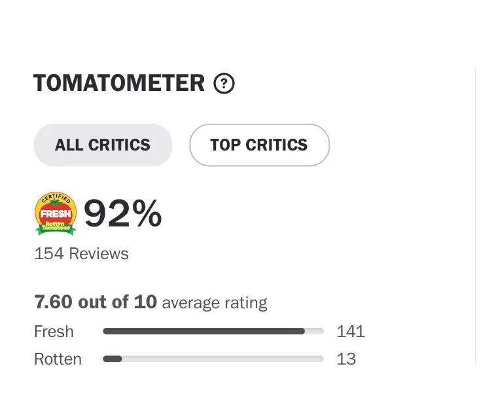Click the Rotten review count 13
The height and width of the screenshot is (413, 492).
[x=346, y=359]
